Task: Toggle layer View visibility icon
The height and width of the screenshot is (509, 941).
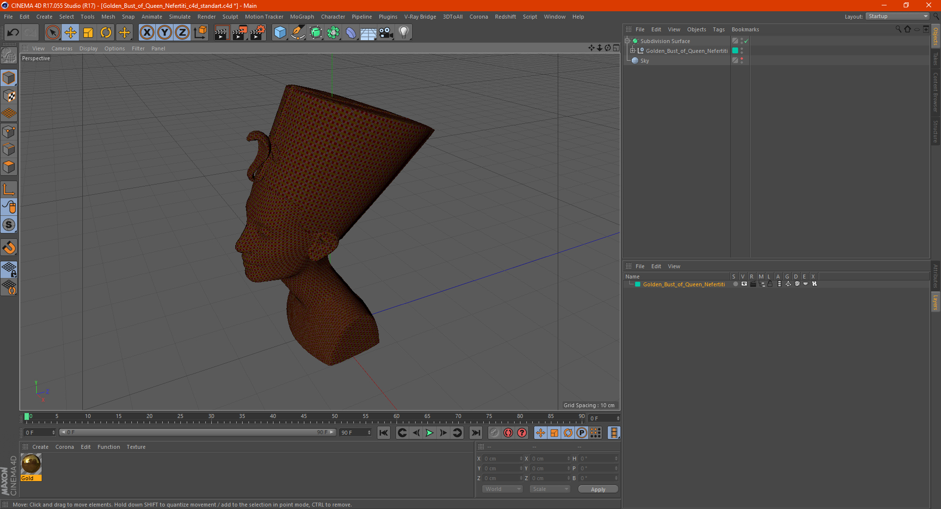Action: click(x=744, y=284)
